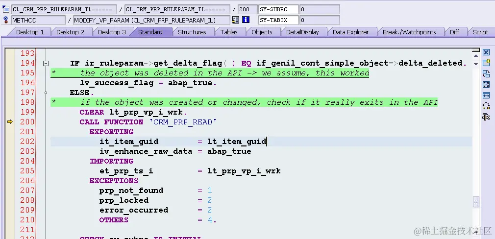
Task: Click the IMPORTING keyword on line 204
Action: click(111, 161)
